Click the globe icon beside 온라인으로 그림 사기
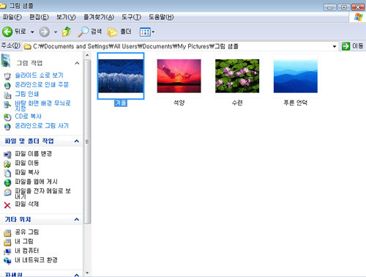The image size is (366, 277). click(x=7, y=127)
